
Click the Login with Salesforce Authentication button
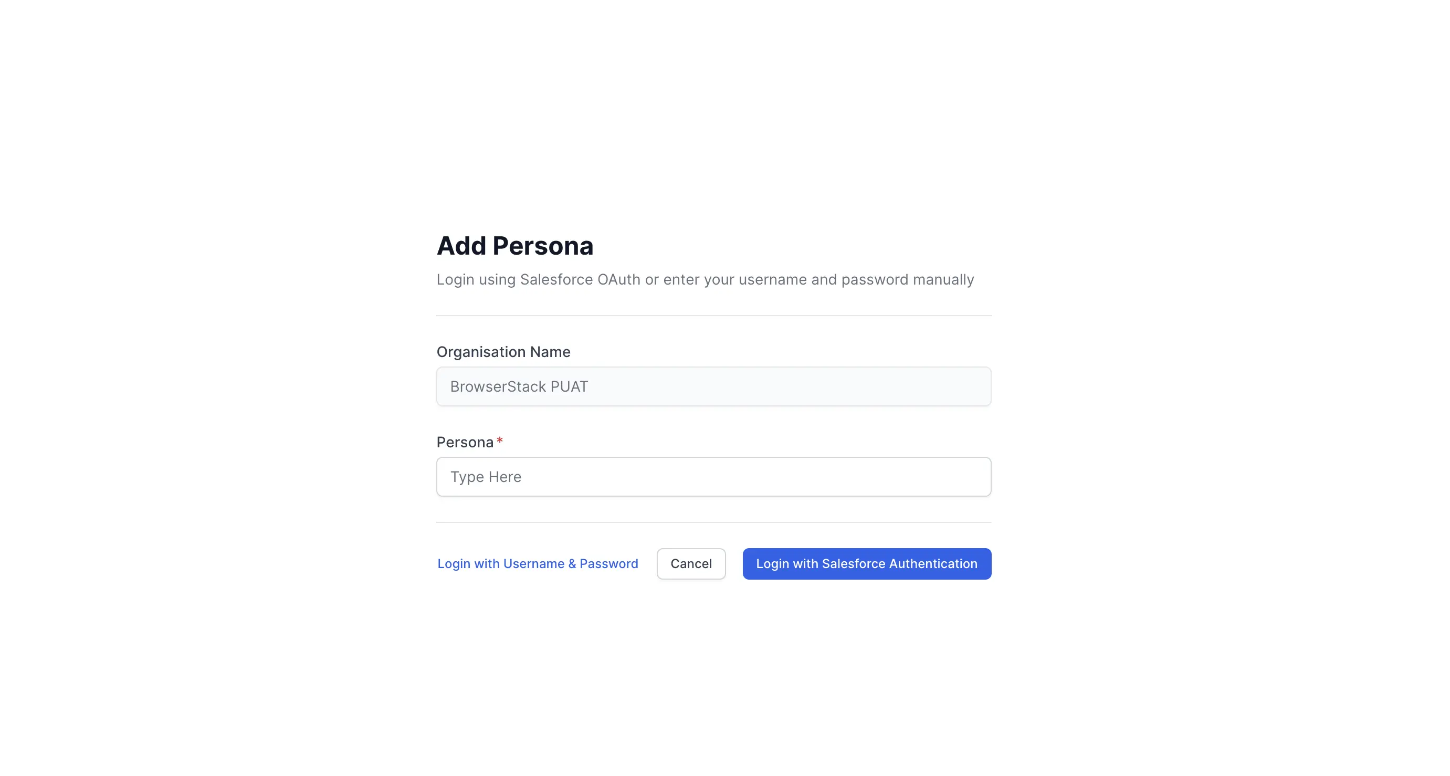[x=866, y=563]
